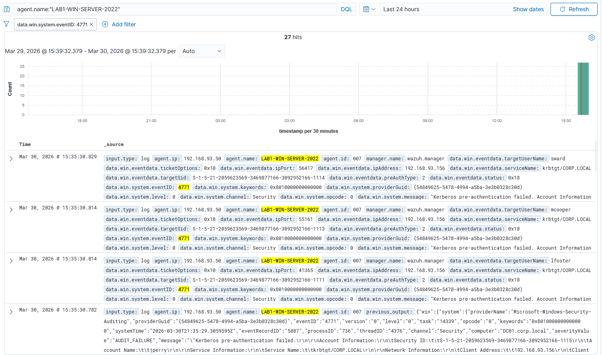Click targetSid ending in 3092952166-1111
The height and width of the screenshot is (355, 602).
[x=259, y=280]
